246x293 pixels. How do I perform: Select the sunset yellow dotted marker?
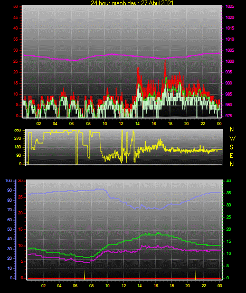(195, 275)
